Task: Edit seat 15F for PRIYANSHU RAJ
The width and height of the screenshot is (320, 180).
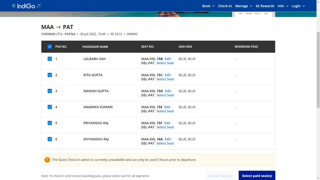Action: (x=167, y=123)
